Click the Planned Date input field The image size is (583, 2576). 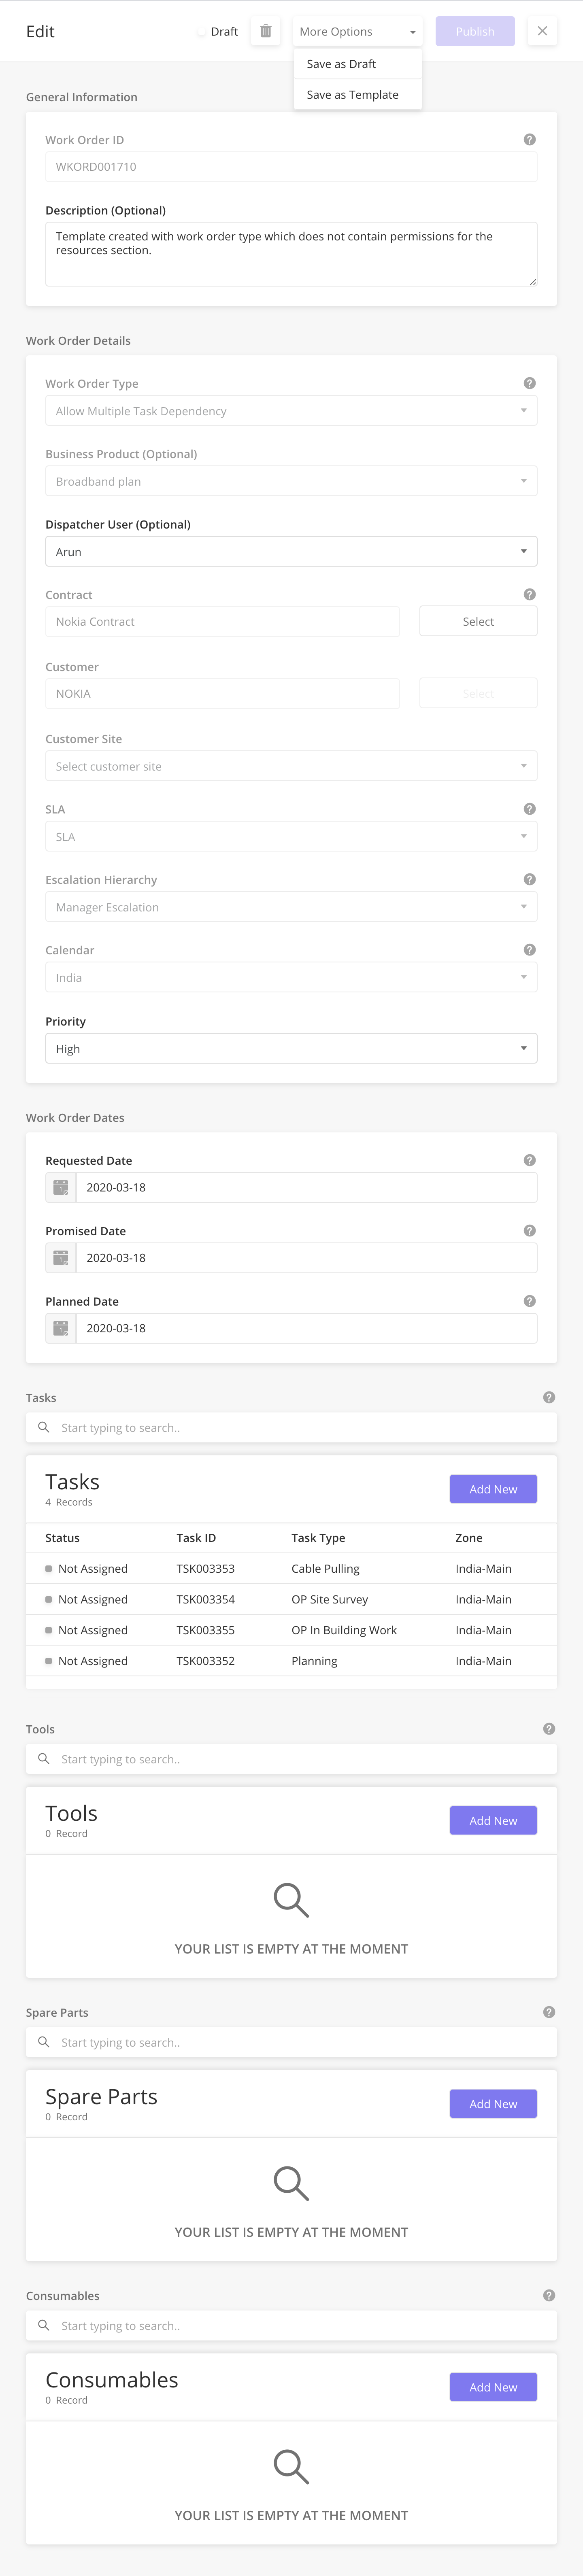306,1328
